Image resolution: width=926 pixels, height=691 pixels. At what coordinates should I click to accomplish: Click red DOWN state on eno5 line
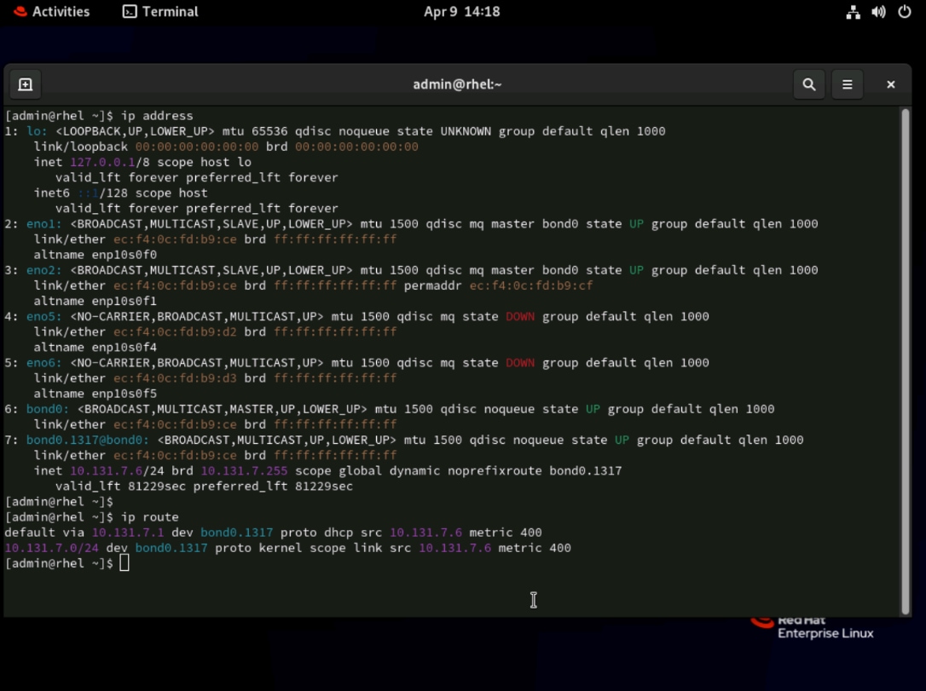520,316
